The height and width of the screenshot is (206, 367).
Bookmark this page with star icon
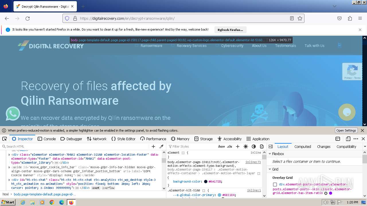(x=300, y=18)
